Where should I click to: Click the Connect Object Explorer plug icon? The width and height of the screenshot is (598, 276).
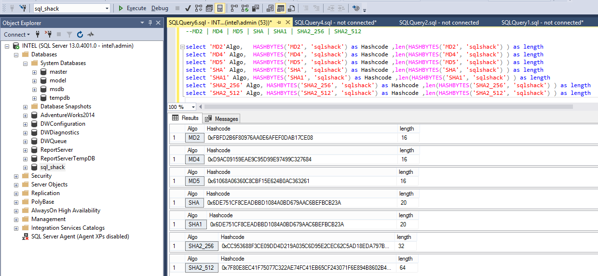38,34
